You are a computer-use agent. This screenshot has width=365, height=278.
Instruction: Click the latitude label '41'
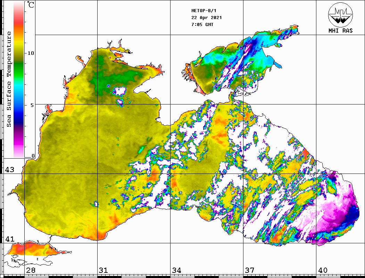point(9,239)
